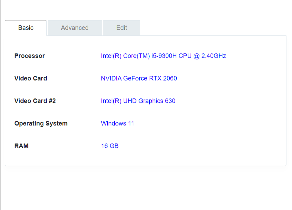Switch to the Basic tab

tap(26, 28)
